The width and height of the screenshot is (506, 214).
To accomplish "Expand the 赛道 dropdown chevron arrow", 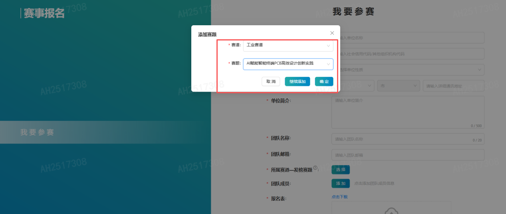I will coord(328,45).
